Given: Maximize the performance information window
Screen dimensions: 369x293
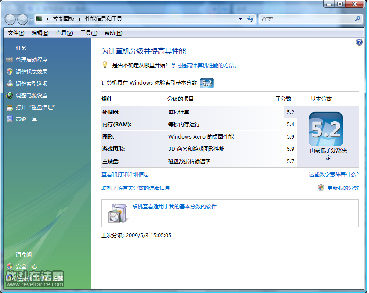Looking at the screenshot, I should click(x=340, y=4).
